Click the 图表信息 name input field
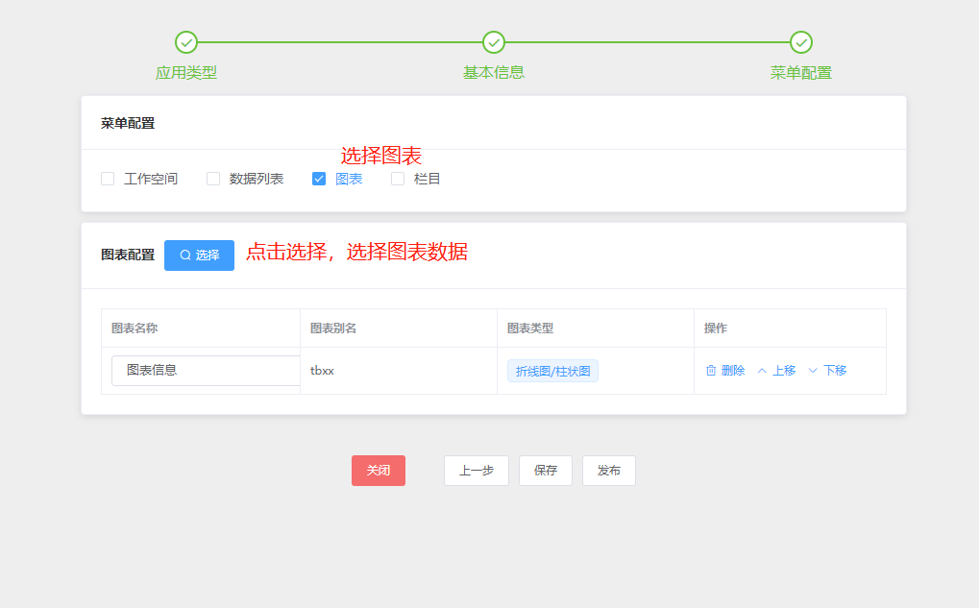This screenshot has height=608, width=979. click(206, 370)
